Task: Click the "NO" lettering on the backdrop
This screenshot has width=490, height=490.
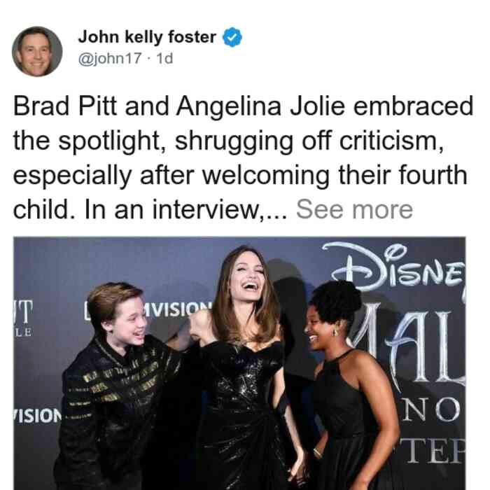Action: pos(430,409)
